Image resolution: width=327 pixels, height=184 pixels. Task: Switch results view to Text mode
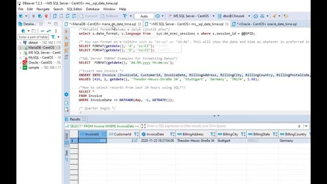67,156
